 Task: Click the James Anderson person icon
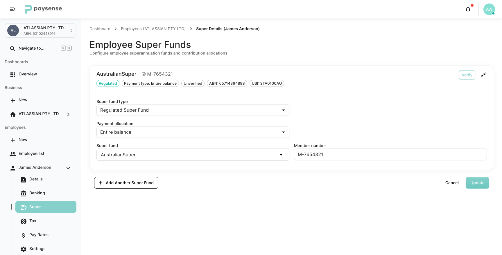click(13, 168)
